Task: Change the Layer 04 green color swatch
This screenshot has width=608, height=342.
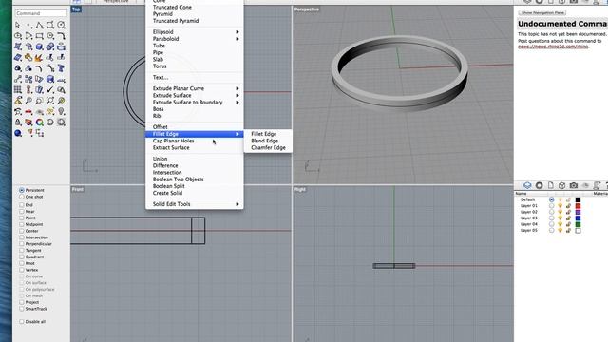Action: pyautogui.click(x=578, y=224)
